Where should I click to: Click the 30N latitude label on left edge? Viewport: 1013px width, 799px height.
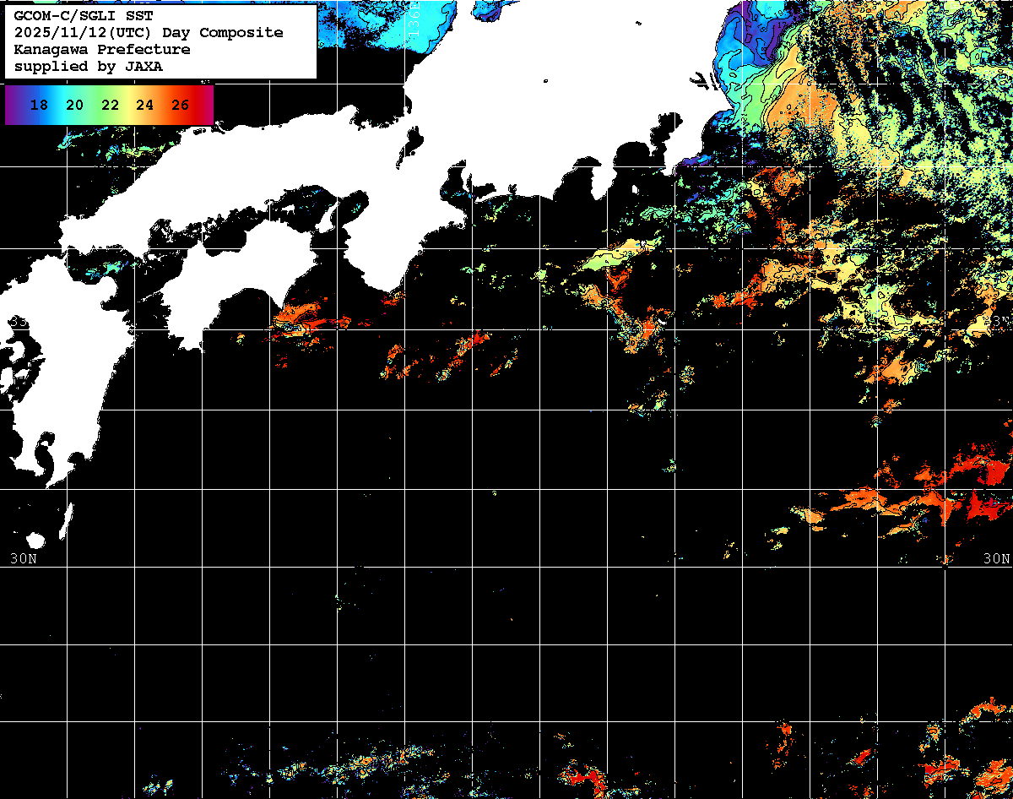coord(24,559)
